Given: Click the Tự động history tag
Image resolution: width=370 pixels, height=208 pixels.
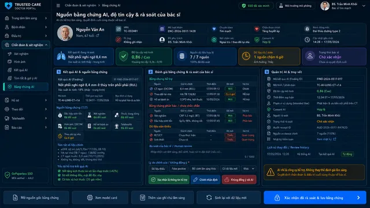Looking at the screenshot, I should [347, 154].
